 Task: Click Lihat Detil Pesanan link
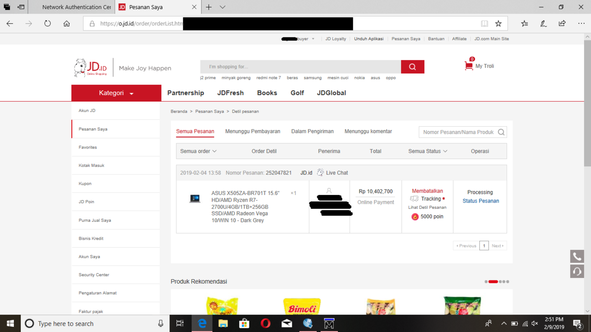(428, 207)
